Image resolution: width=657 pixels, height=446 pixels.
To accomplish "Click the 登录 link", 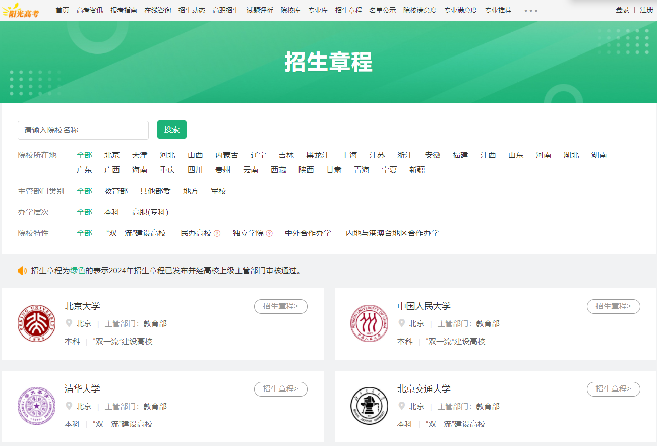I will [x=622, y=10].
